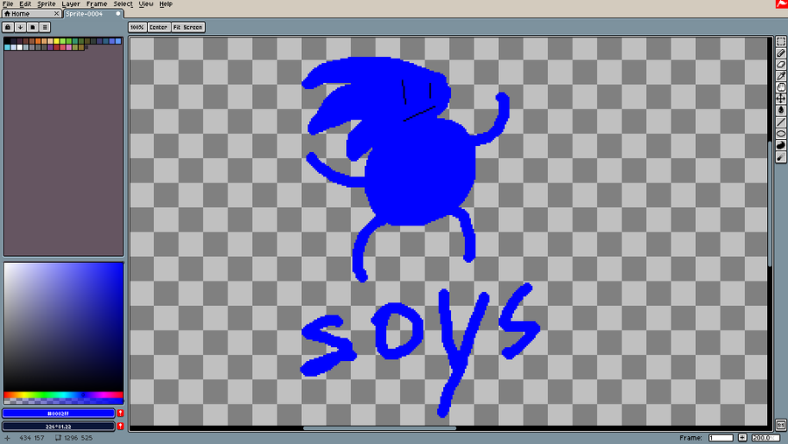The image size is (788, 444).
Task: Pick the white palette swatch
Action: [x=19, y=47]
